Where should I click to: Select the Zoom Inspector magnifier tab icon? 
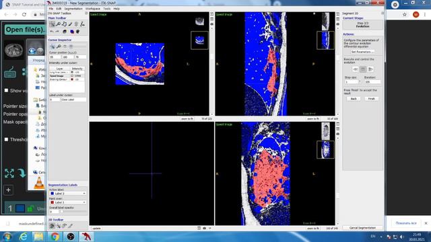[x=59, y=46]
